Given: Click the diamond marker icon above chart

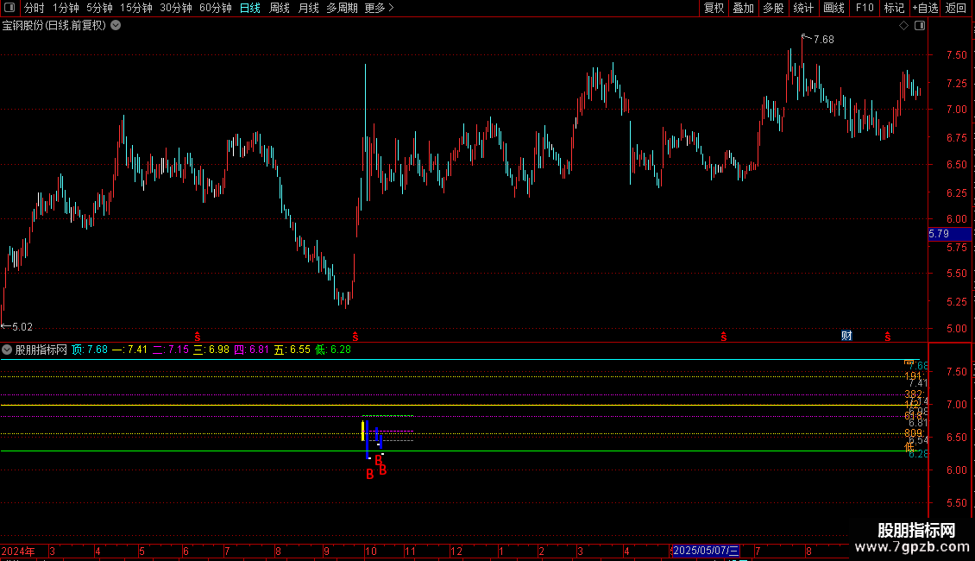Looking at the screenshot, I should (x=903, y=25).
